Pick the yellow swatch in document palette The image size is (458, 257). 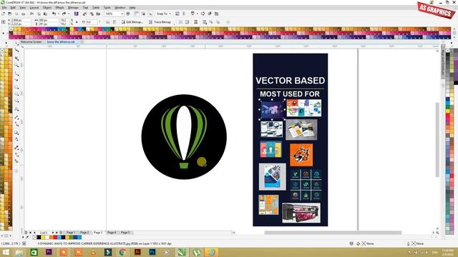(43, 237)
